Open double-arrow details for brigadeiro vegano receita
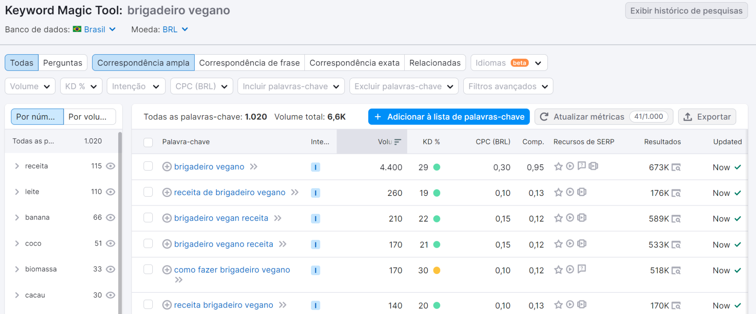This screenshot has width=756, height=314. pyautogui.click(x=283, y=244)
